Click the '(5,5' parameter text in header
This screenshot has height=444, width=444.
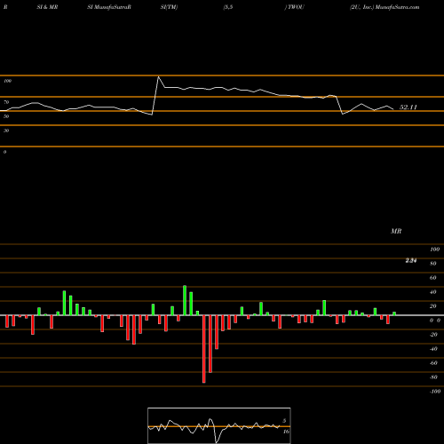[228, 7]
